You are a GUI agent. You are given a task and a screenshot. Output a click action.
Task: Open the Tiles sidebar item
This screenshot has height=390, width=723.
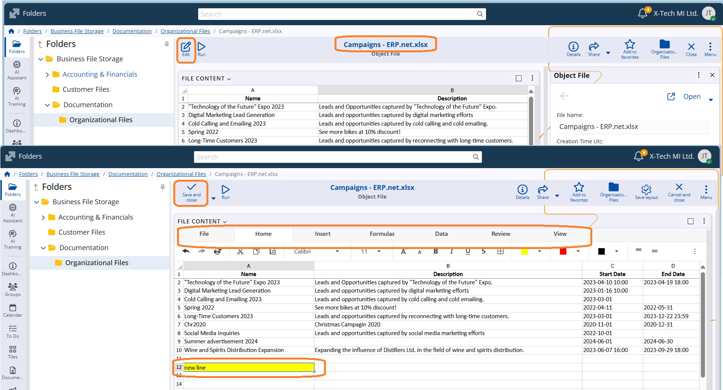click(13, 352)
